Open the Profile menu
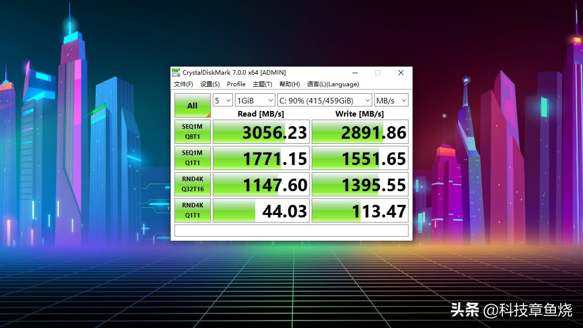Image resolution: width=583 pixels, height=328 pixels. pyautogui.click(x=236, y=84)
